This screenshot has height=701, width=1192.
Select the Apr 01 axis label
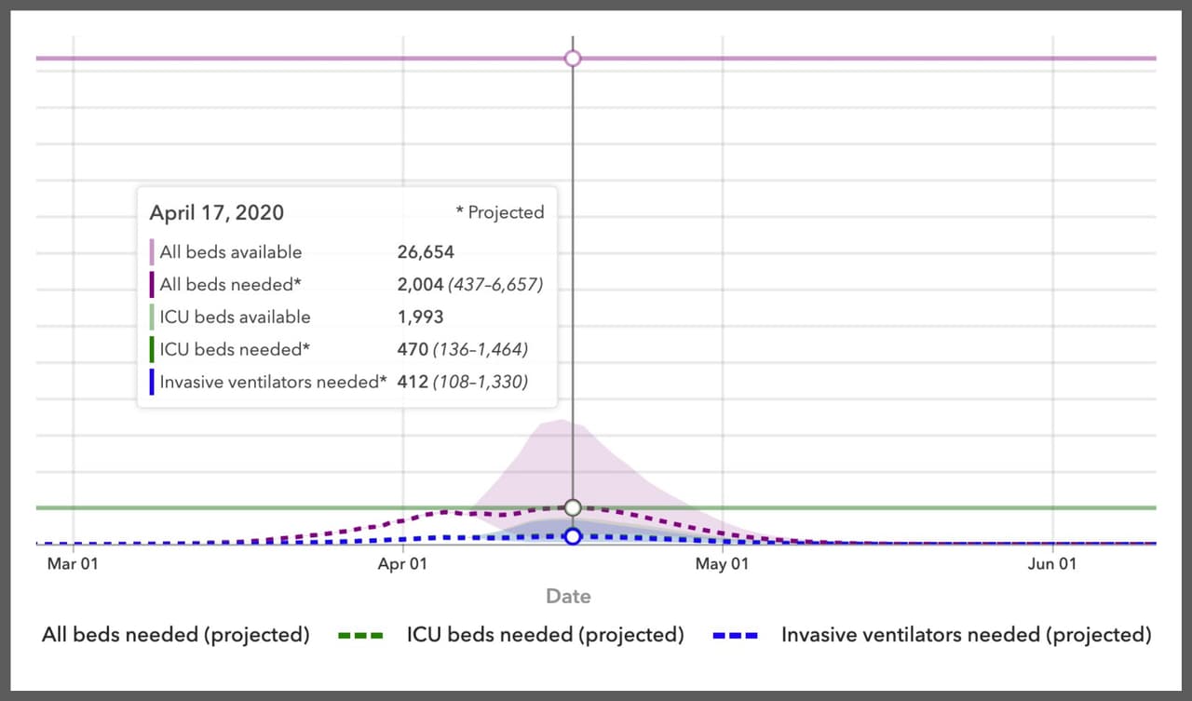coord(402,564)
